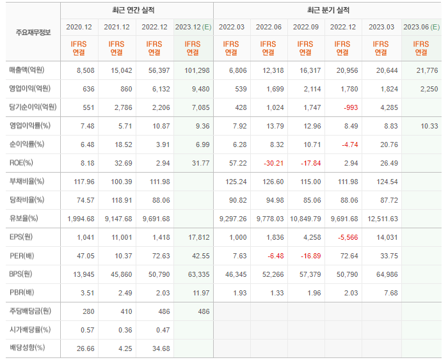448x360 pixels.
Task: Select the EPS value 17,812
Action: [199, 237]
